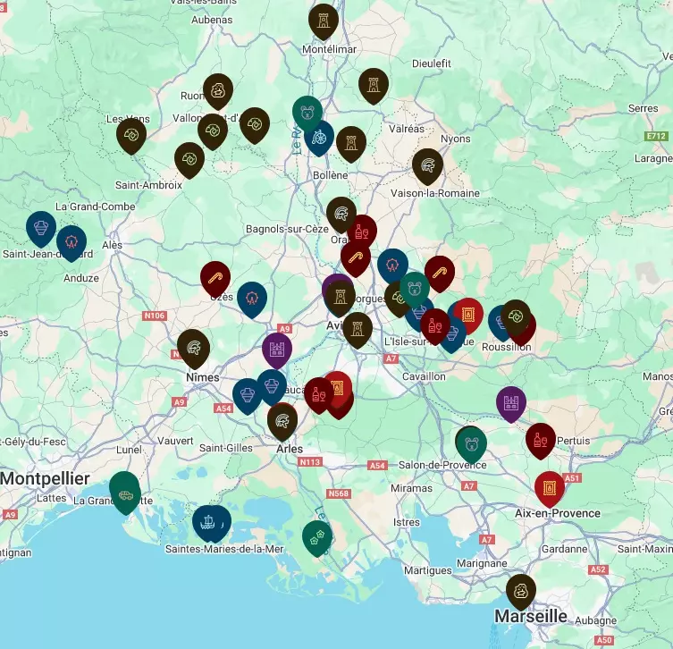The image size is (673, 649).
Task: Click the castle tower marker west of Valréas
Action: [374, 84]
